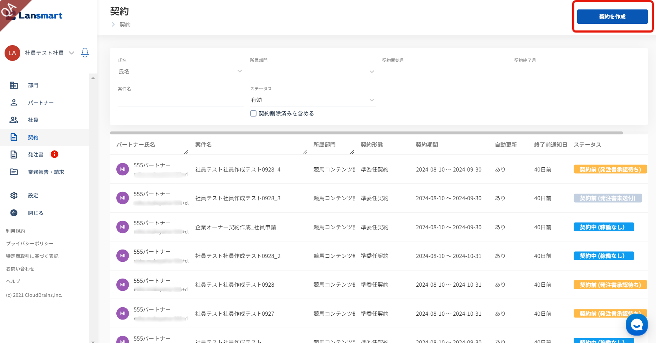Viewport: 656px width, 343px height.
Task: Open the プライバシーポリシー link
Action: tap(30, 244)
